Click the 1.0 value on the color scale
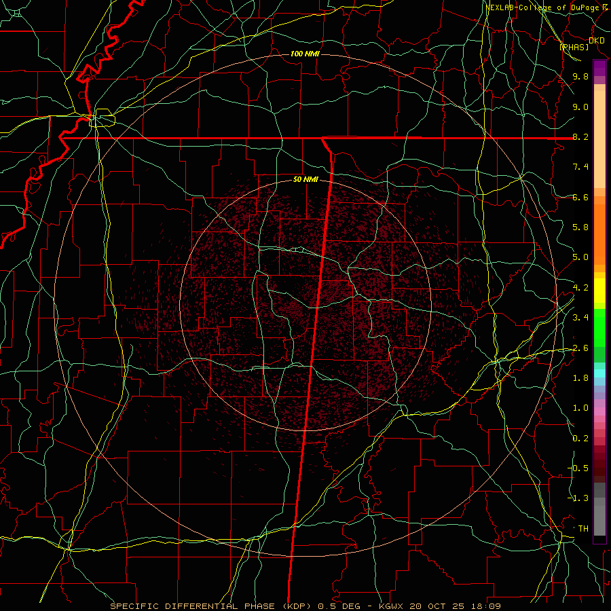Screen dimensions: 611x611 (580, 408)
